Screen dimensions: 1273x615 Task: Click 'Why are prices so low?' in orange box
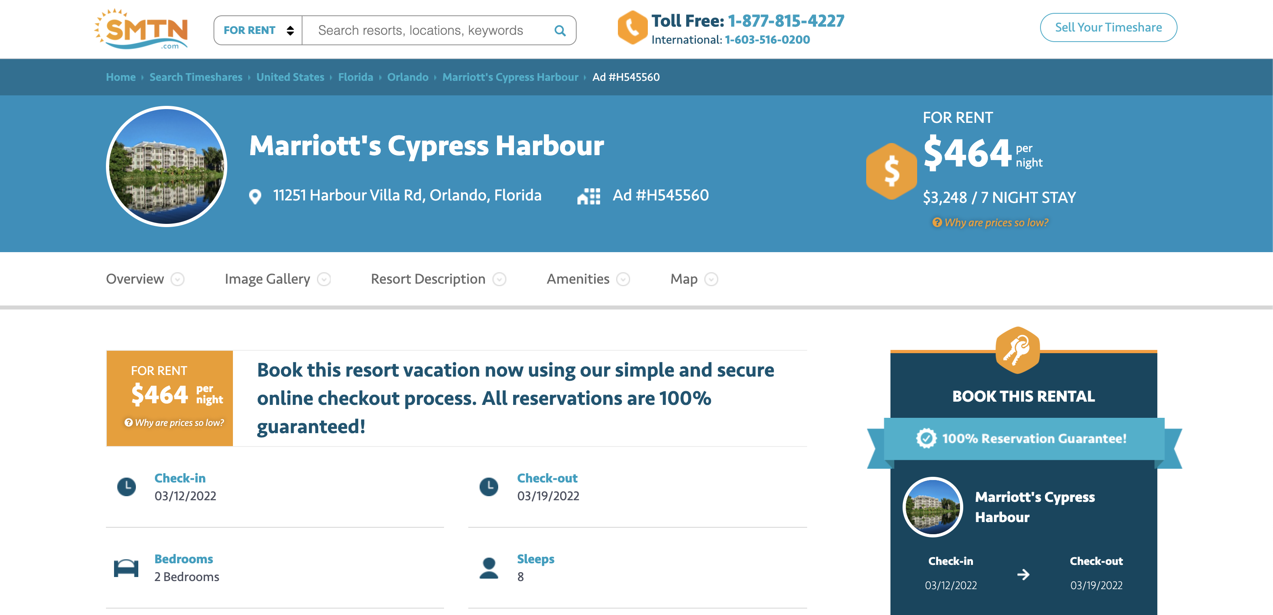[x=180, y=422]
